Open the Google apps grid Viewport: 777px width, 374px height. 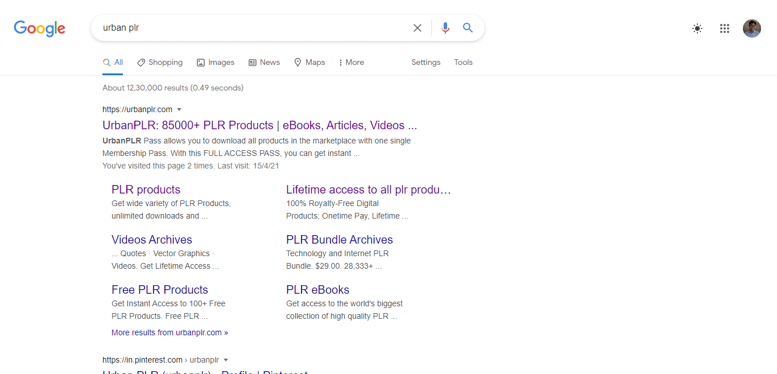(x=724, y=28)
